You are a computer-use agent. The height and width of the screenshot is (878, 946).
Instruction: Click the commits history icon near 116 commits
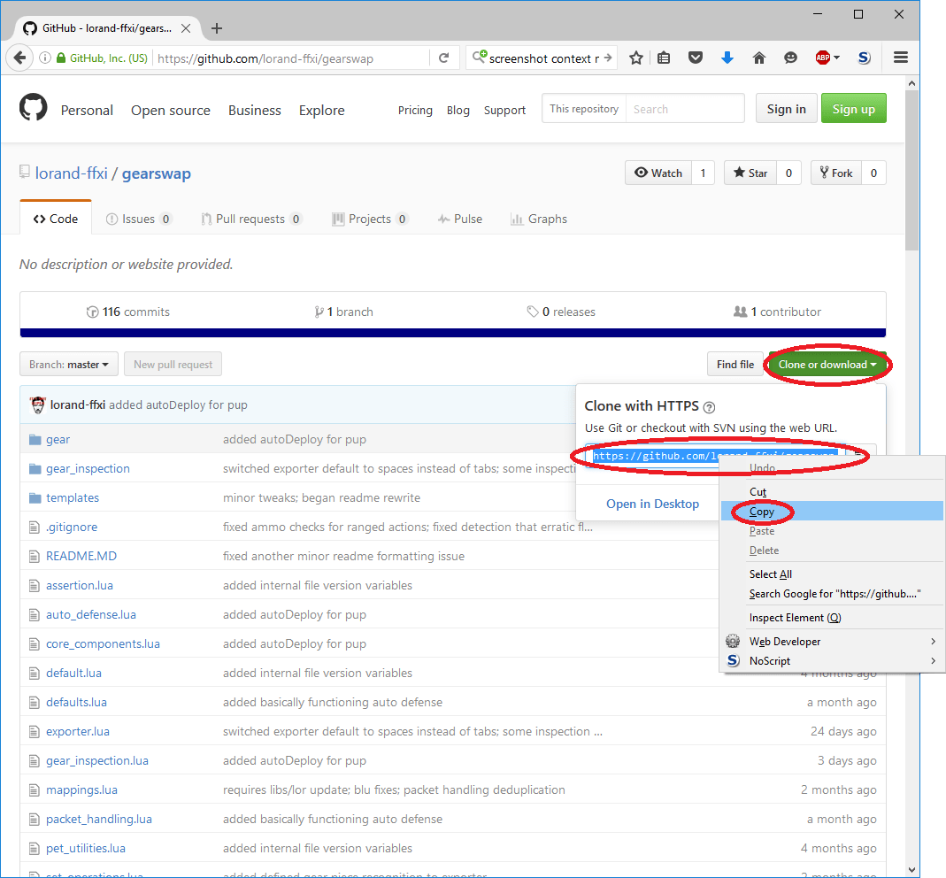pyautogui.click(x=92, y=312)
